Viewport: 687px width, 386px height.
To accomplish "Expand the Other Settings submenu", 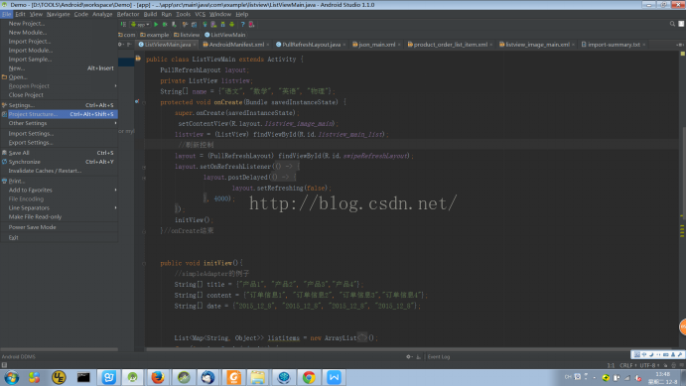I will [60, 124].
